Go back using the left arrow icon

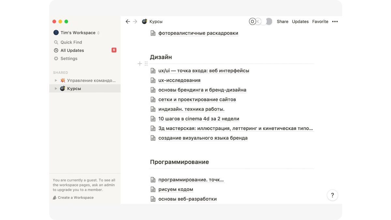coord(128,21)
